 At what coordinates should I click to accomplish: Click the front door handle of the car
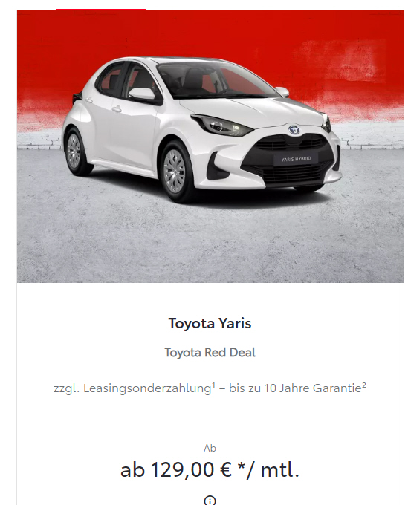click(x=117, y=109)
